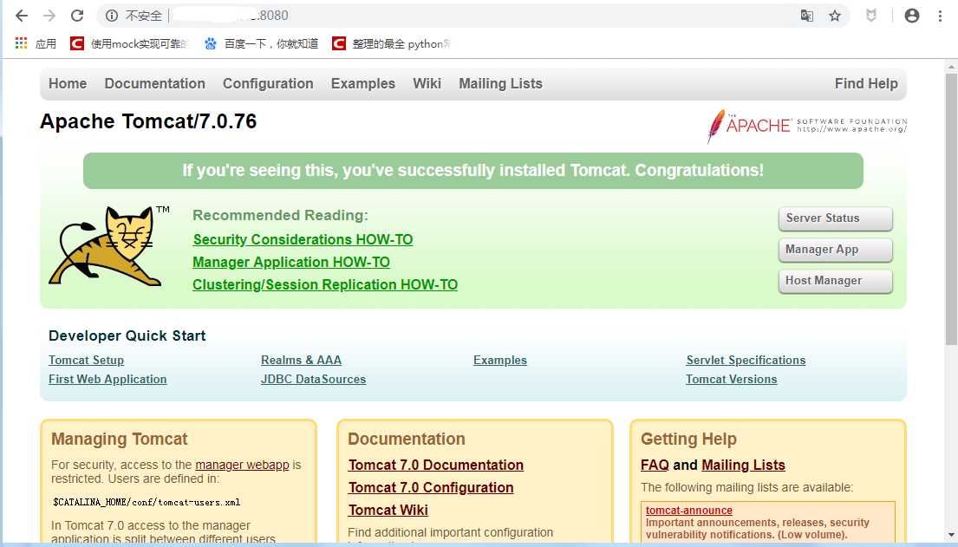Open Manager Application HOW-TO link
This screenshot has width=958, height=547.
coord(291,262)
